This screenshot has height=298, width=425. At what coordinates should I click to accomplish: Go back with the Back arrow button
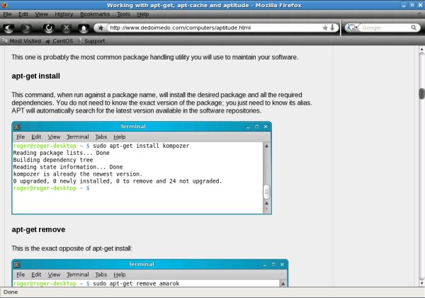[x=8, y=28]
